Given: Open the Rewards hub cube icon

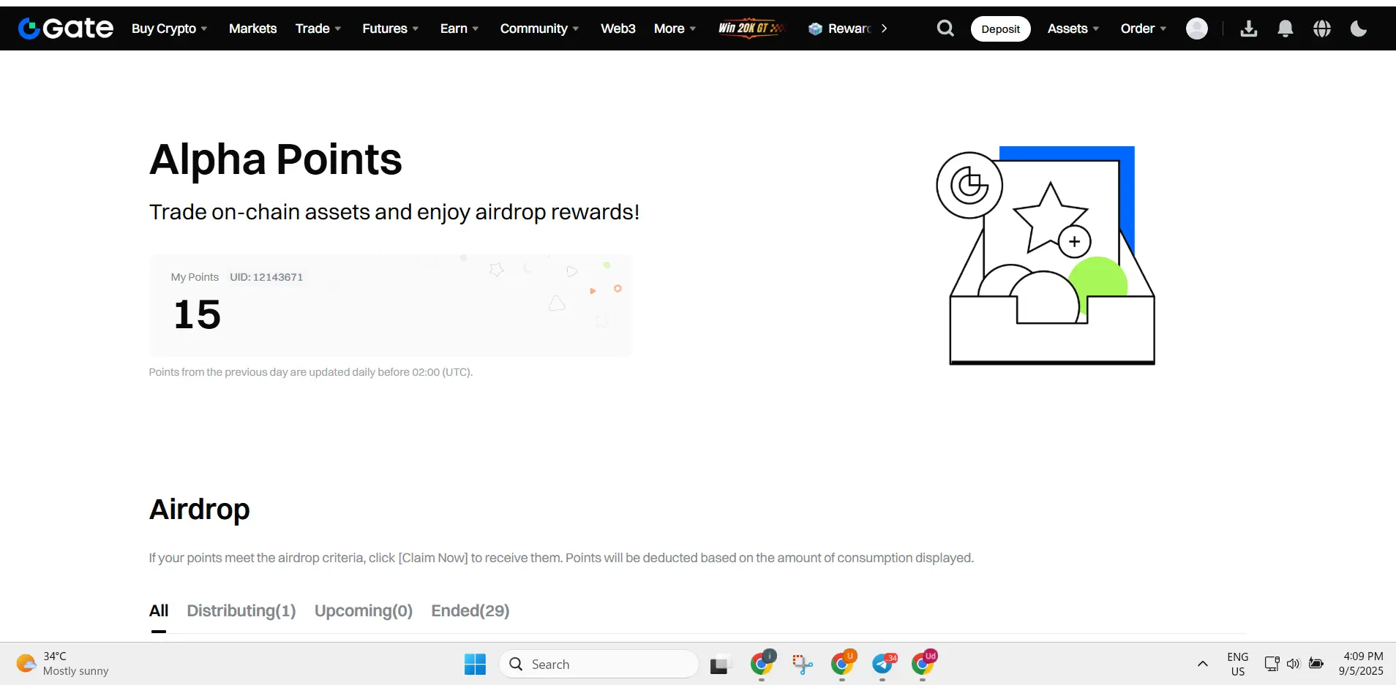Looking at the screenshot, I should [x=815, y=29].
